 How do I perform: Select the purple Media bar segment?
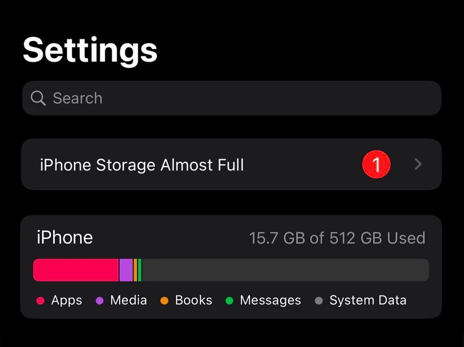click(x=126, y=270)
